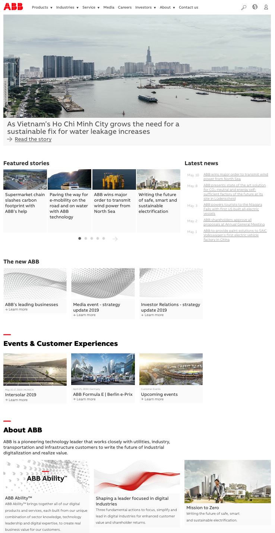Click Learn more under Media event strategy update
The image size is (275, 533).
84,315
